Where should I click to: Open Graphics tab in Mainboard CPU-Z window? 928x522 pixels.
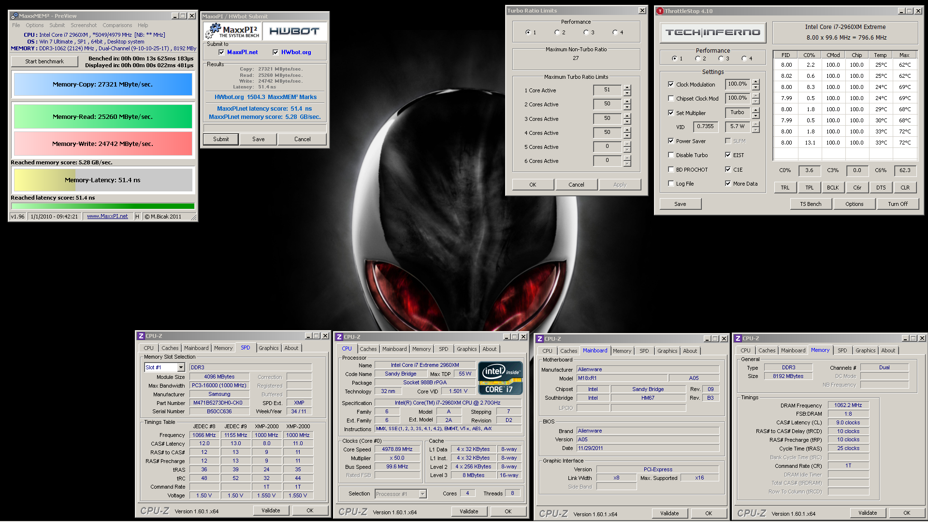coord(667,351)
